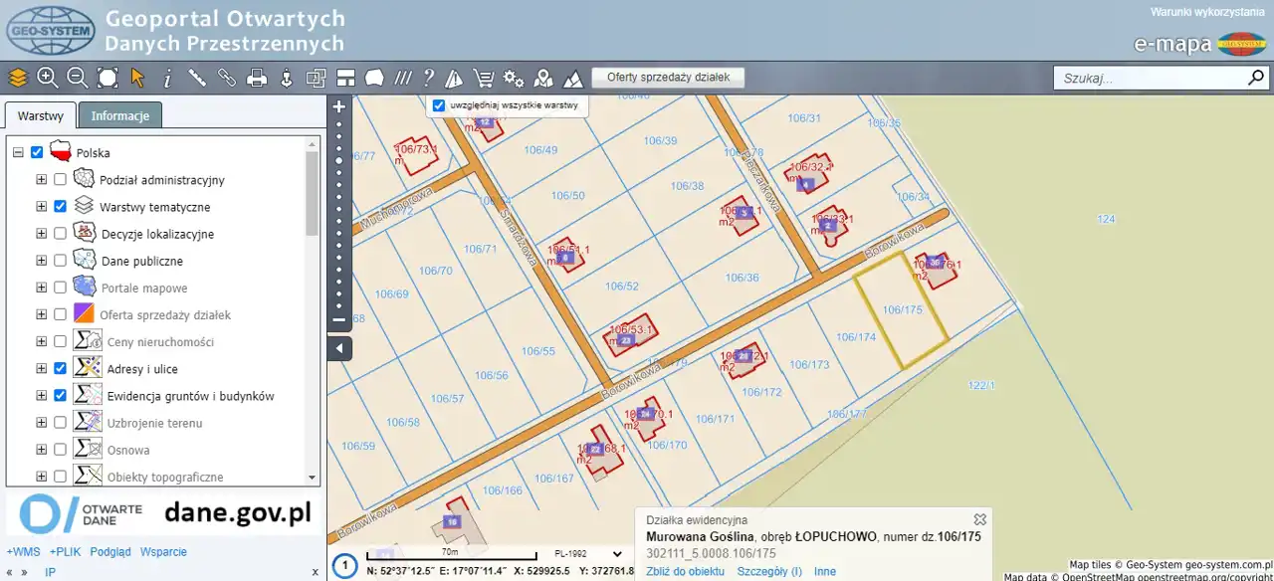Click the map zoom-in plus button
Image resolution: width=1274 pixels, height=581 pixels.
pos(339,106)
